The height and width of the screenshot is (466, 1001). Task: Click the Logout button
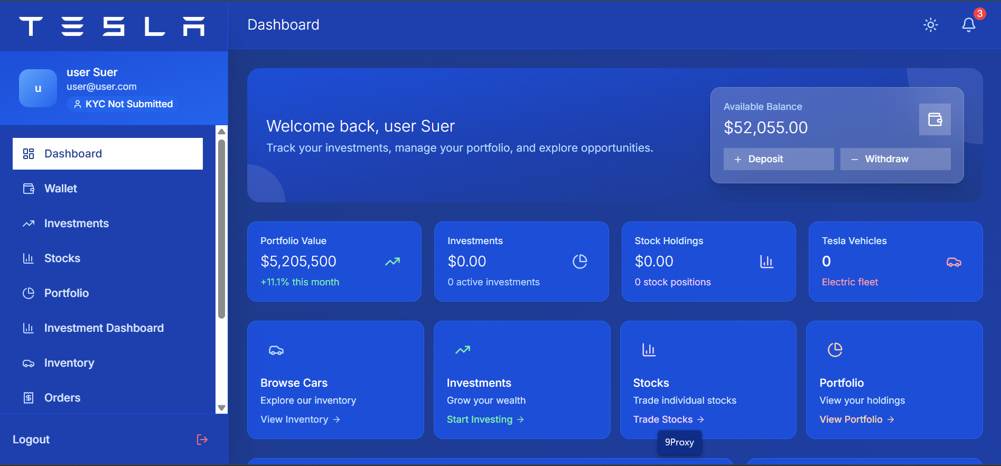click(x=110, y=440)
